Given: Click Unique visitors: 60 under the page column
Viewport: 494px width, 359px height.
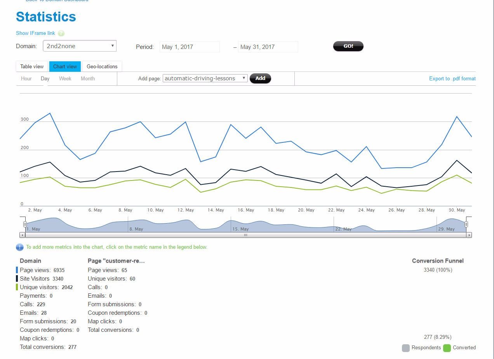Looking at the screenshot, I should pyautogui.click(x=111, y=279).
